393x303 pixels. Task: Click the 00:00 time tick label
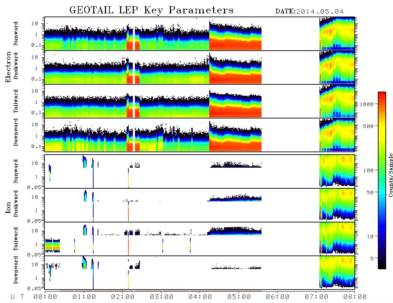pos(45,297)
